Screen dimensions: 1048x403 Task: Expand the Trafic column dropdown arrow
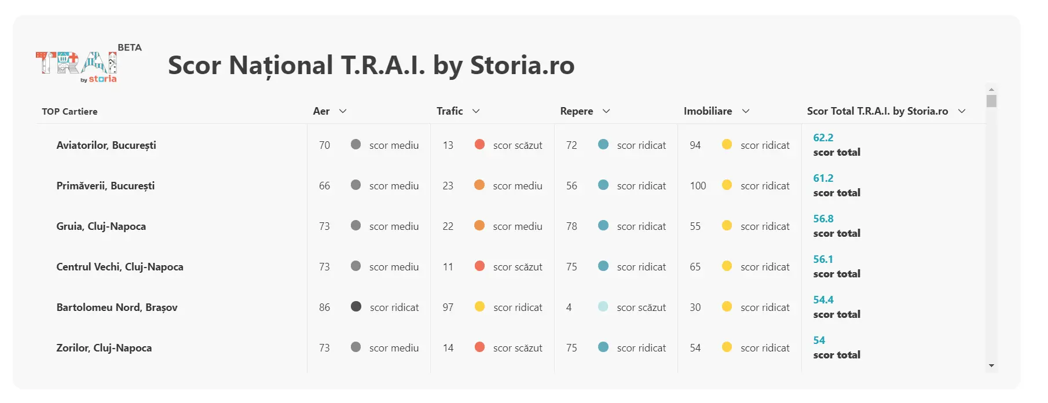pos(476,111)
